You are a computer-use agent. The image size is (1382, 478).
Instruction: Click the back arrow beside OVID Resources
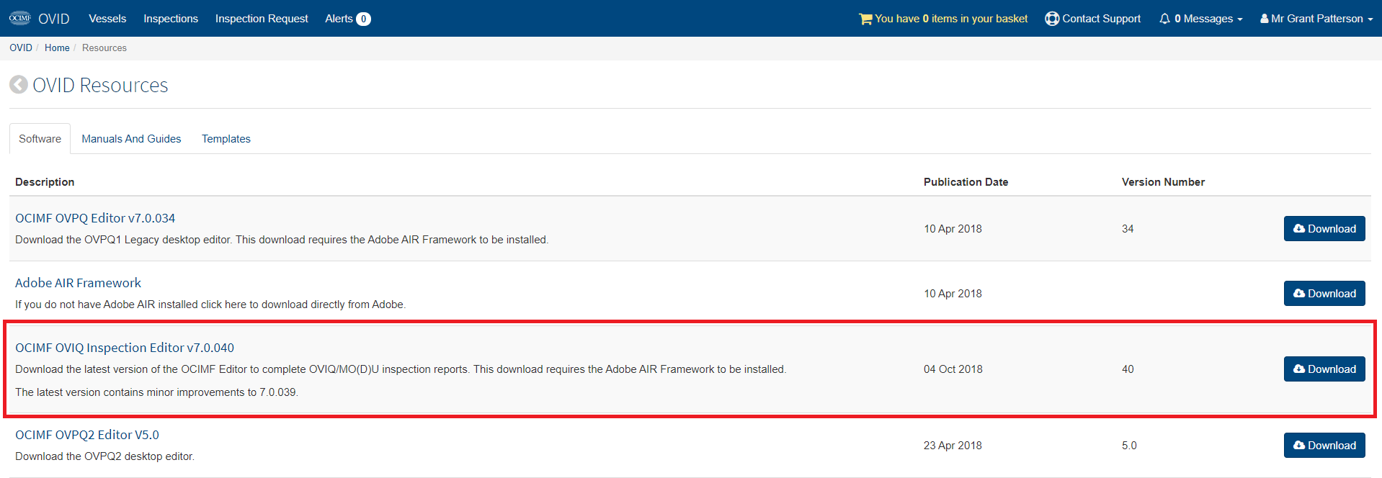(19, 85)
